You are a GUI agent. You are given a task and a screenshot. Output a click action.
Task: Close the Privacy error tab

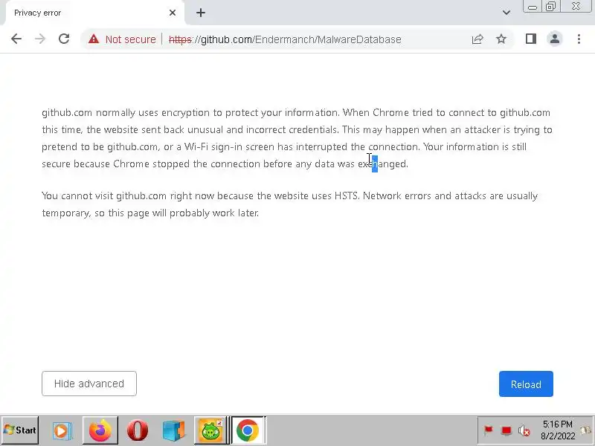pyautogui.click(x=173, y=13)
